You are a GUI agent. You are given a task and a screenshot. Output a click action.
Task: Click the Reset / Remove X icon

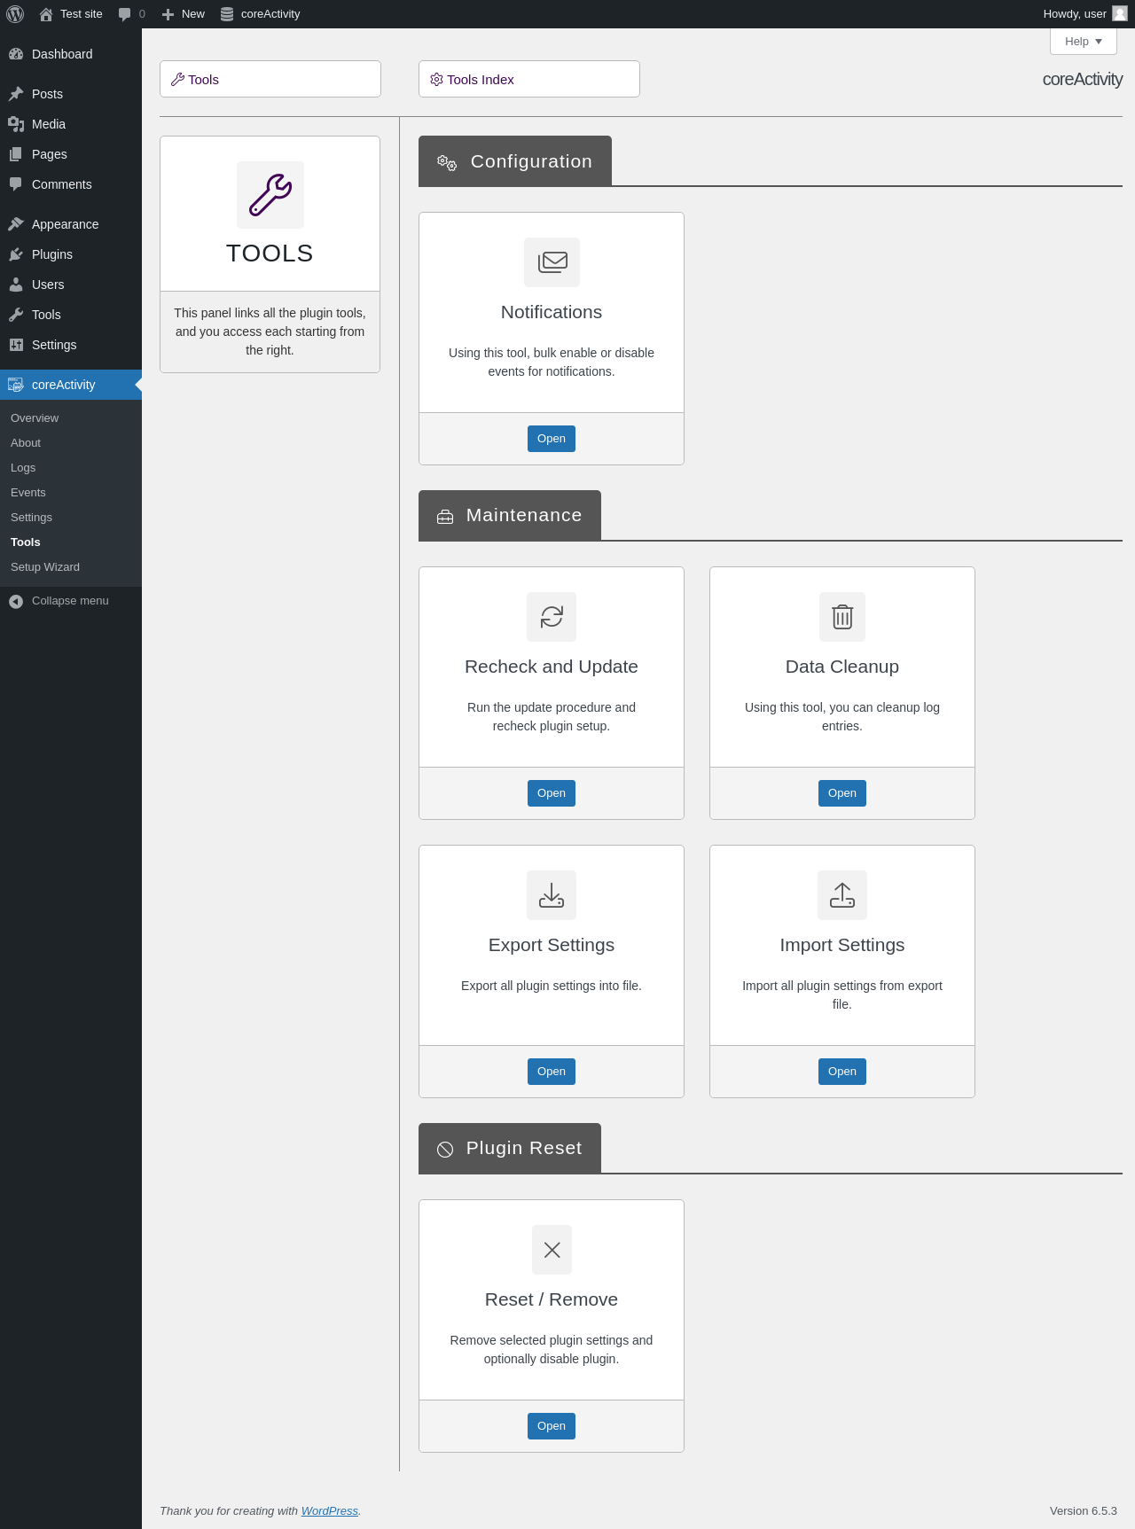[552, 1250]
